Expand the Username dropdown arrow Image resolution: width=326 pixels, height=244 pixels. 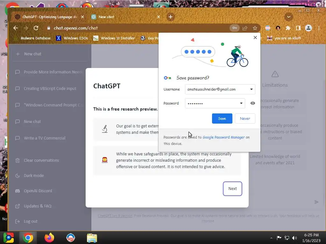tap(252, 89)
